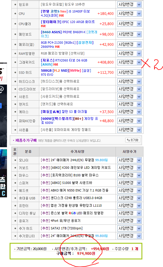Click the PRIME B460M-K motherboard link

(x=69, y=34)
